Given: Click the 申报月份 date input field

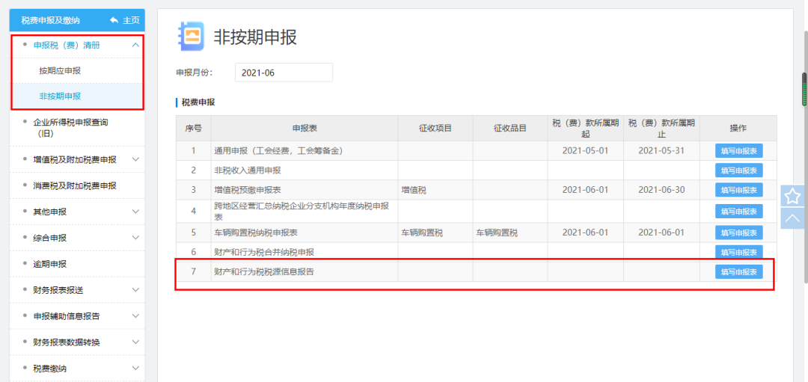Looking at the screenshot, I should tap(284, 73).
